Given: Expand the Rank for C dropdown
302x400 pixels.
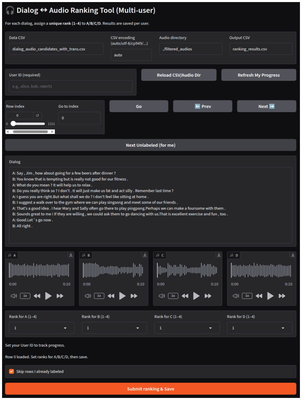Looking at the screenshot, I should [187, 328].
